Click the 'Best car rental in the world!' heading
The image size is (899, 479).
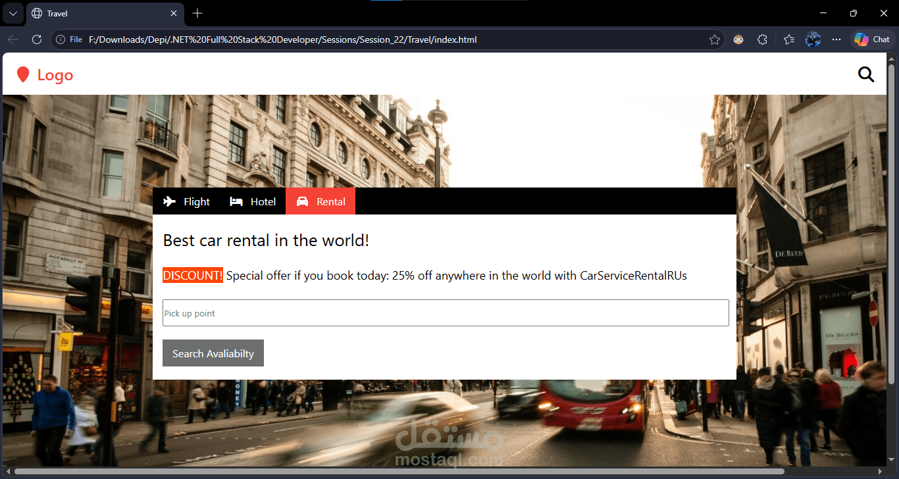(x=266, y=240)
